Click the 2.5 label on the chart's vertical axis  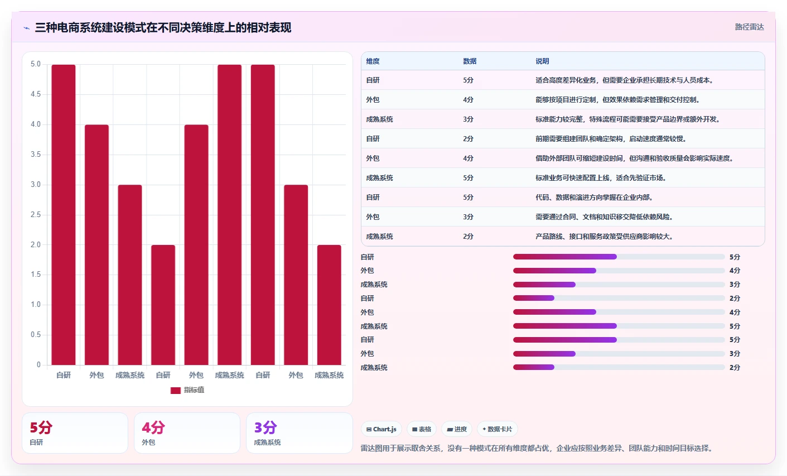36,215
